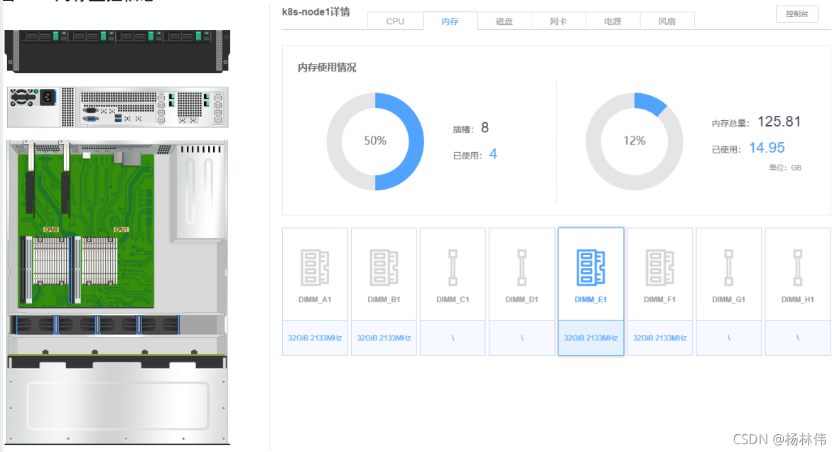
Task: Click the slot count value 8
Action: (x=485, y=127)
